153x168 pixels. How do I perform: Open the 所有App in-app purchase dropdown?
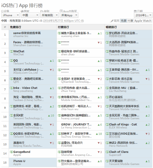pyautogui.click(x=69, y=15)
